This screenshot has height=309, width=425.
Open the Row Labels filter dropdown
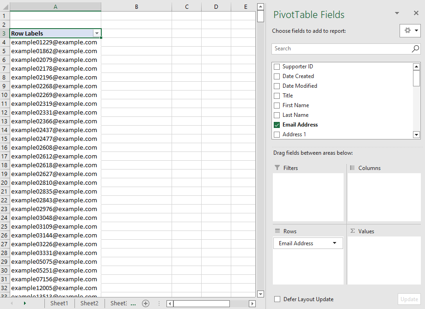96,33
